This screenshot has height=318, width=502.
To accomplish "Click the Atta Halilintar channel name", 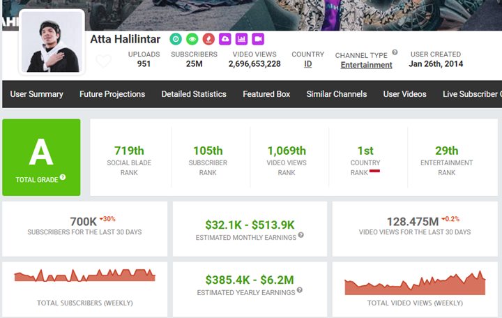I will coord(125,39).
